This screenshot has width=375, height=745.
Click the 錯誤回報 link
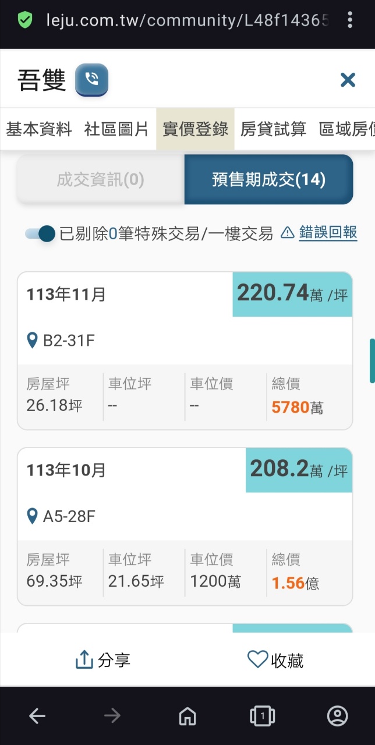[328, 233]
